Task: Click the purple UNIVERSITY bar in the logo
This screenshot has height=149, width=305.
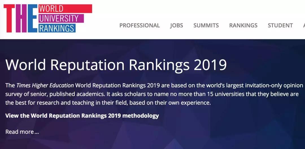Action: tap(61, 18)
